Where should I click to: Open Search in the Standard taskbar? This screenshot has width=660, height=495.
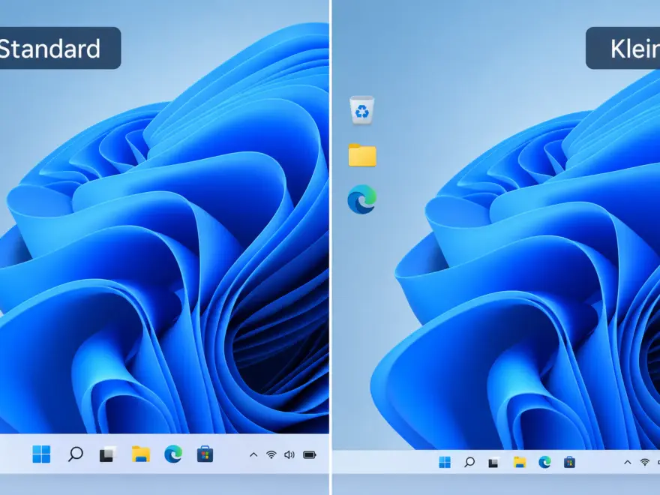75,454
